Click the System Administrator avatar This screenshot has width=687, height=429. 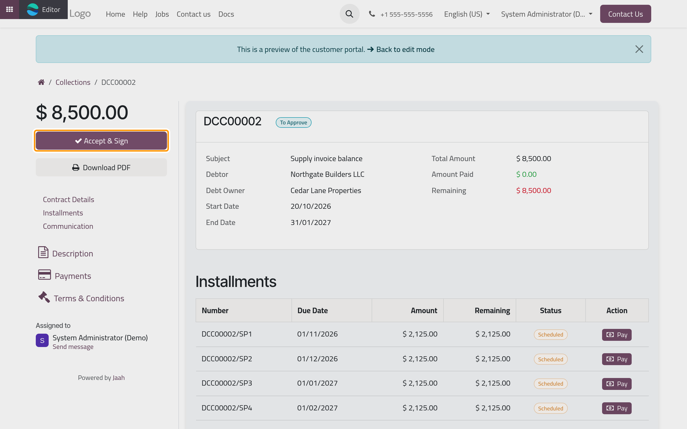pyautogui.click(x=42, y=340)
